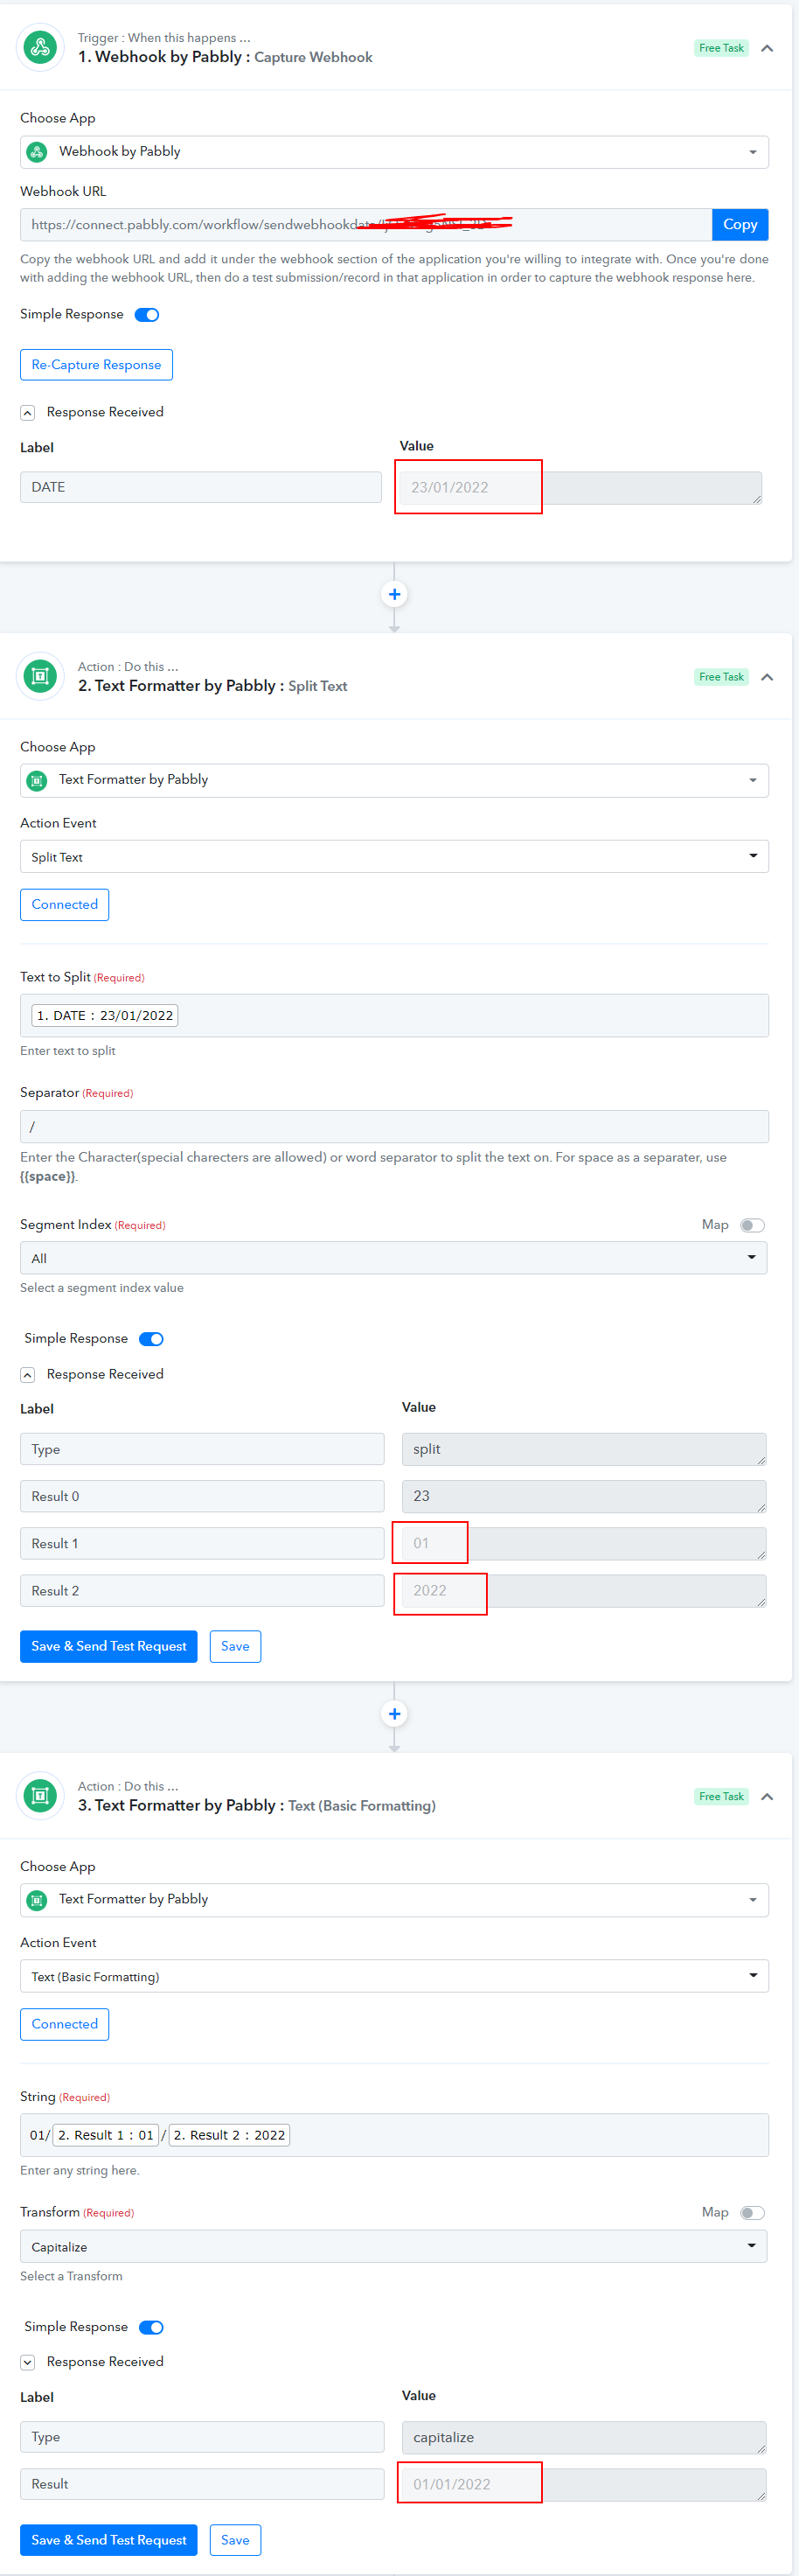Screen dimensions: 799x2576
Task: Click the Text Formatter icon on step 3
Action: (x=40, y=1795)
